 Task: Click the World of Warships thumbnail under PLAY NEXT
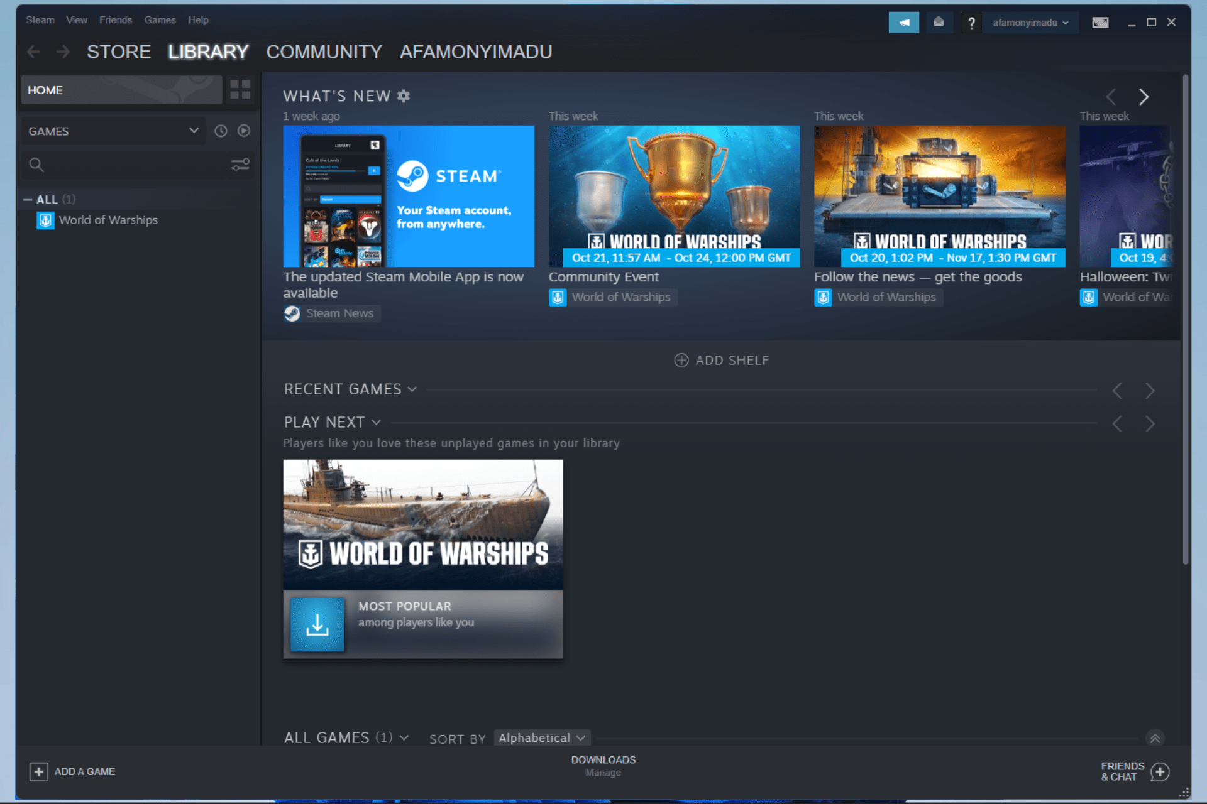coord(422,524)
